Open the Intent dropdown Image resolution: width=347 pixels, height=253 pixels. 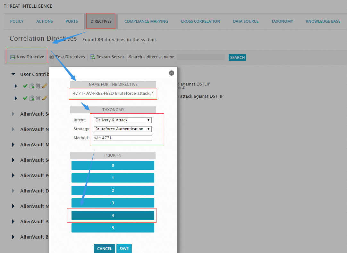[123, 120]
